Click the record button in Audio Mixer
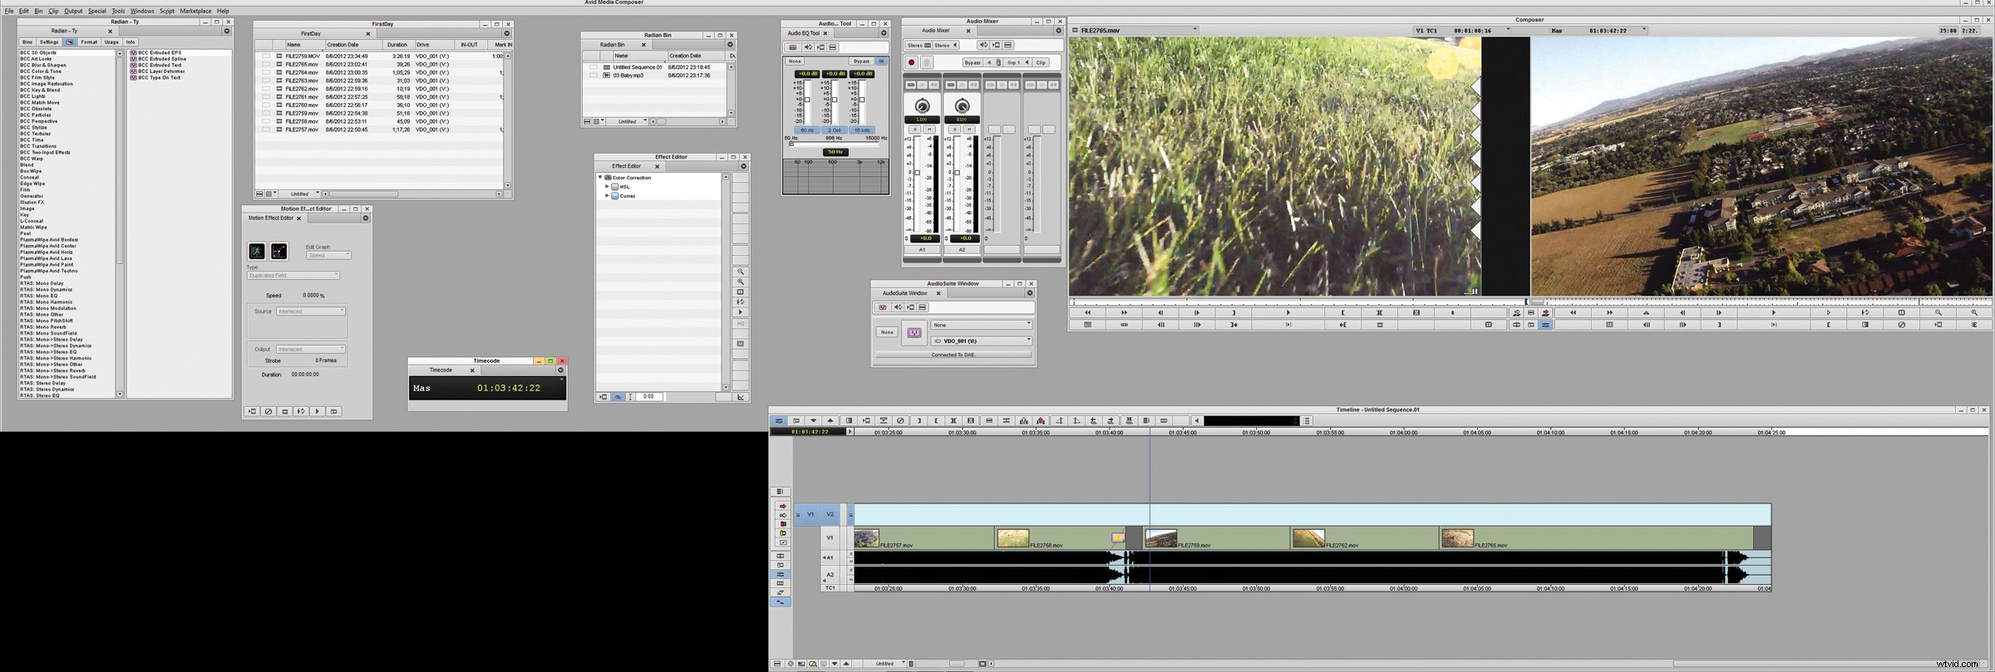Image resolution: width=1995 pixels, height=672 pixels. [911, 62]
